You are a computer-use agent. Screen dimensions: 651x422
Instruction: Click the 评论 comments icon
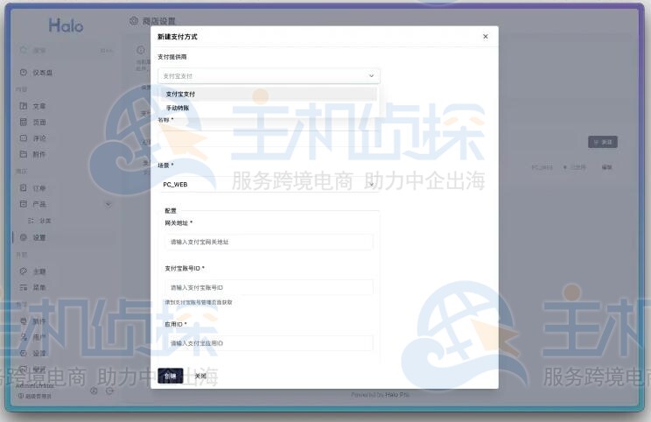24,138
